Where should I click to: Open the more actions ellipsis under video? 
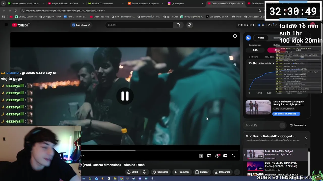click(237, 172)
